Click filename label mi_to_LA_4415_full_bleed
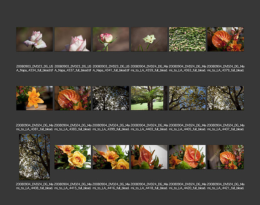The width and height of the screenshot is (260, 205). pyautogui.click(x=73, y=188)
